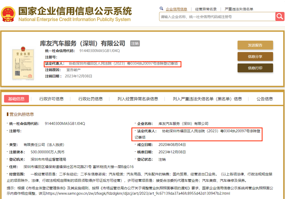The width and height of the screenshot is (285, 199).
Task: Click the 信息打印 button
Action: [x=255, y=68]
